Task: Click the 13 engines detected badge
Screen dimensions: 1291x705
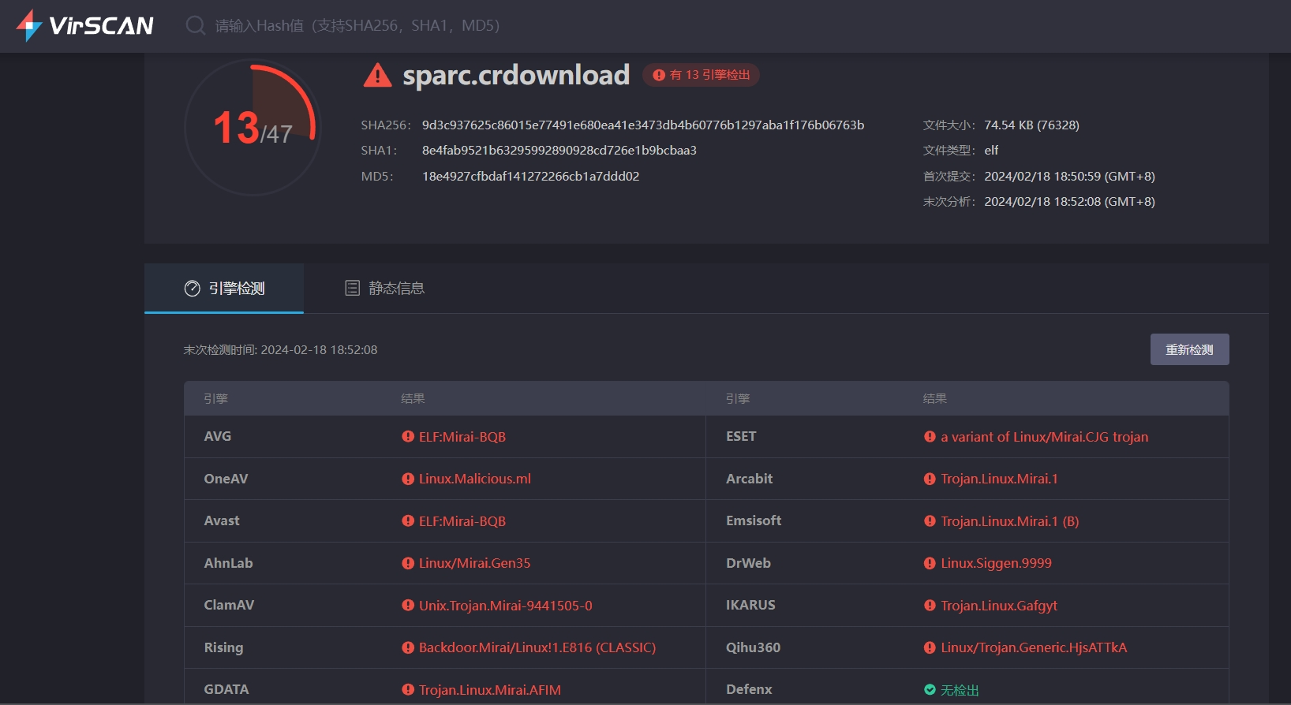Action: pos(701,75)
